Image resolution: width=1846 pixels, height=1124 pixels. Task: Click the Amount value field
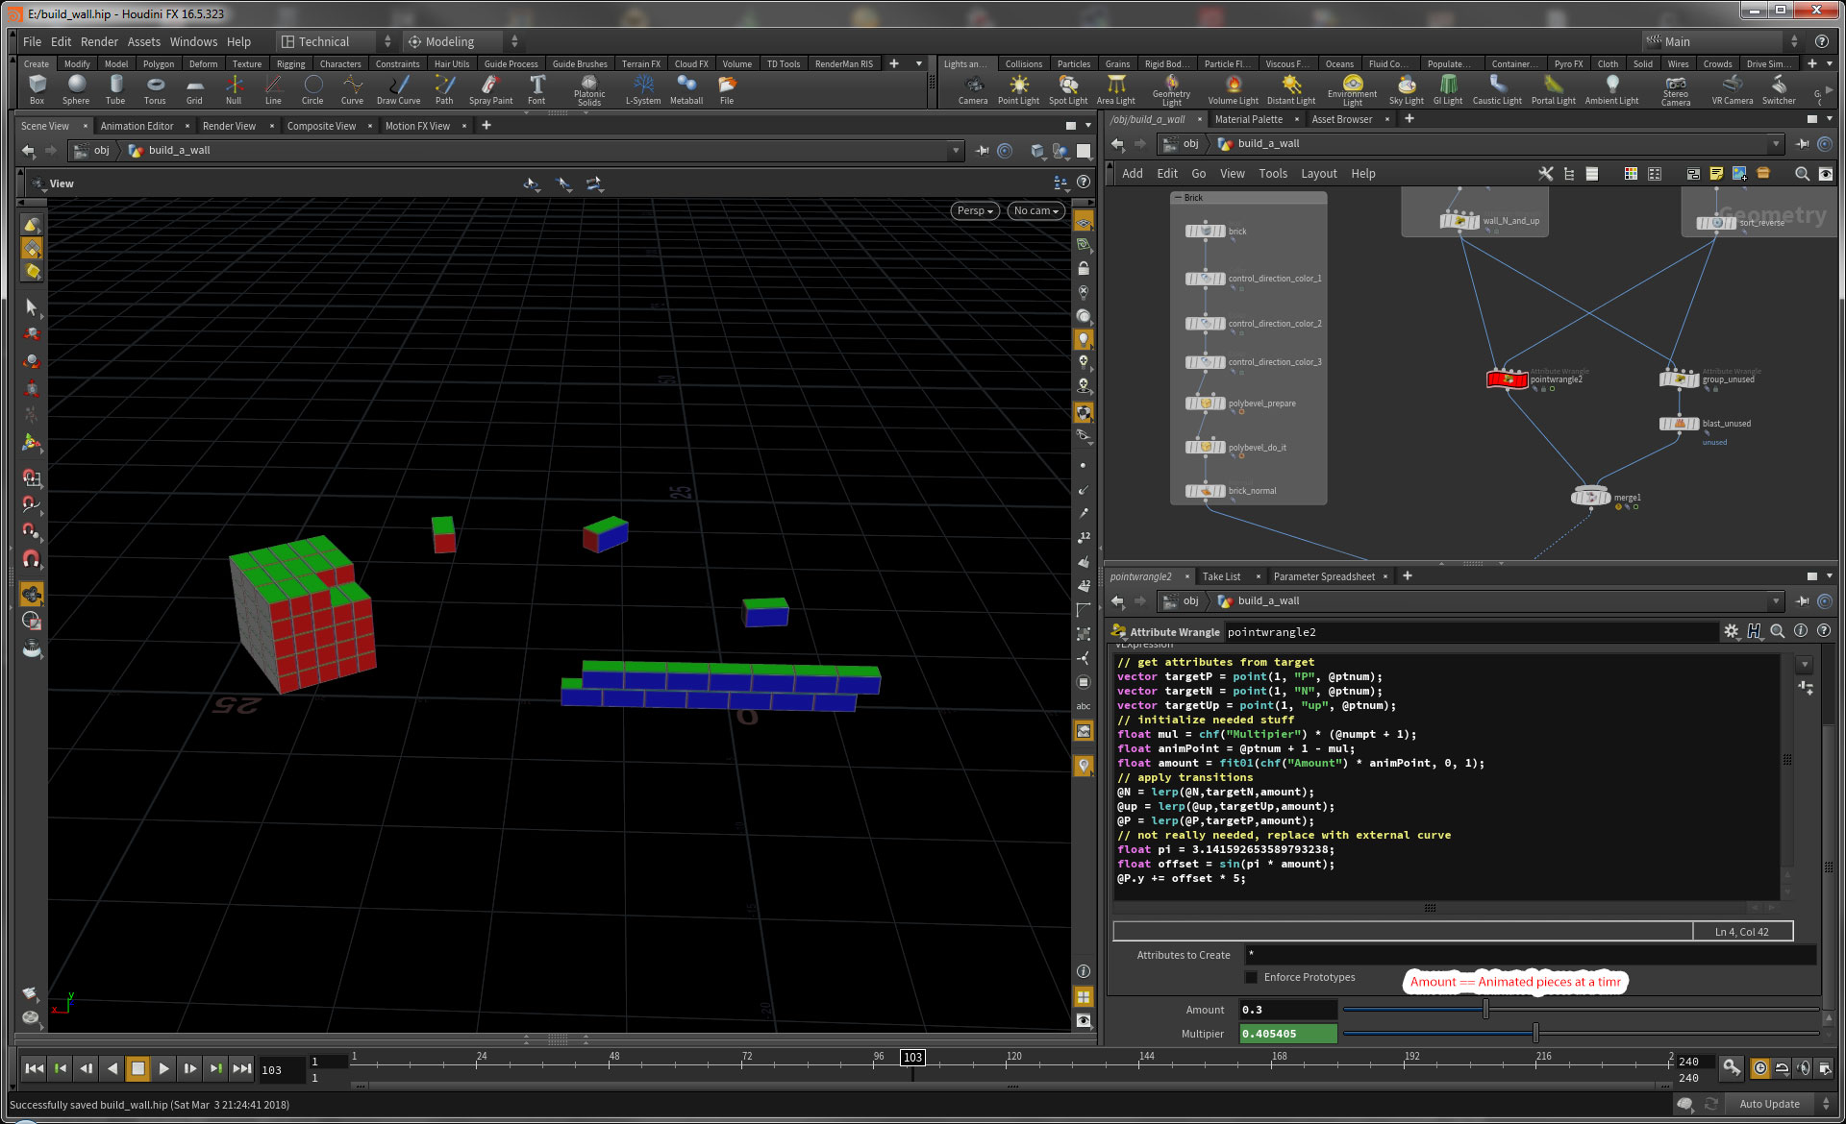(1288, 1010)
